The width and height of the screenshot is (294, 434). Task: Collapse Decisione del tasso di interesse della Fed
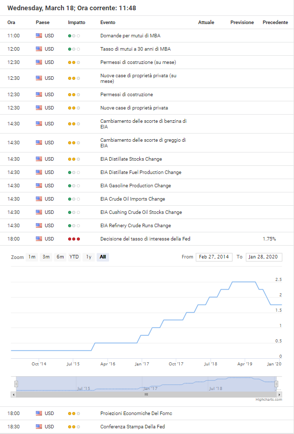[x=145, y=239]
